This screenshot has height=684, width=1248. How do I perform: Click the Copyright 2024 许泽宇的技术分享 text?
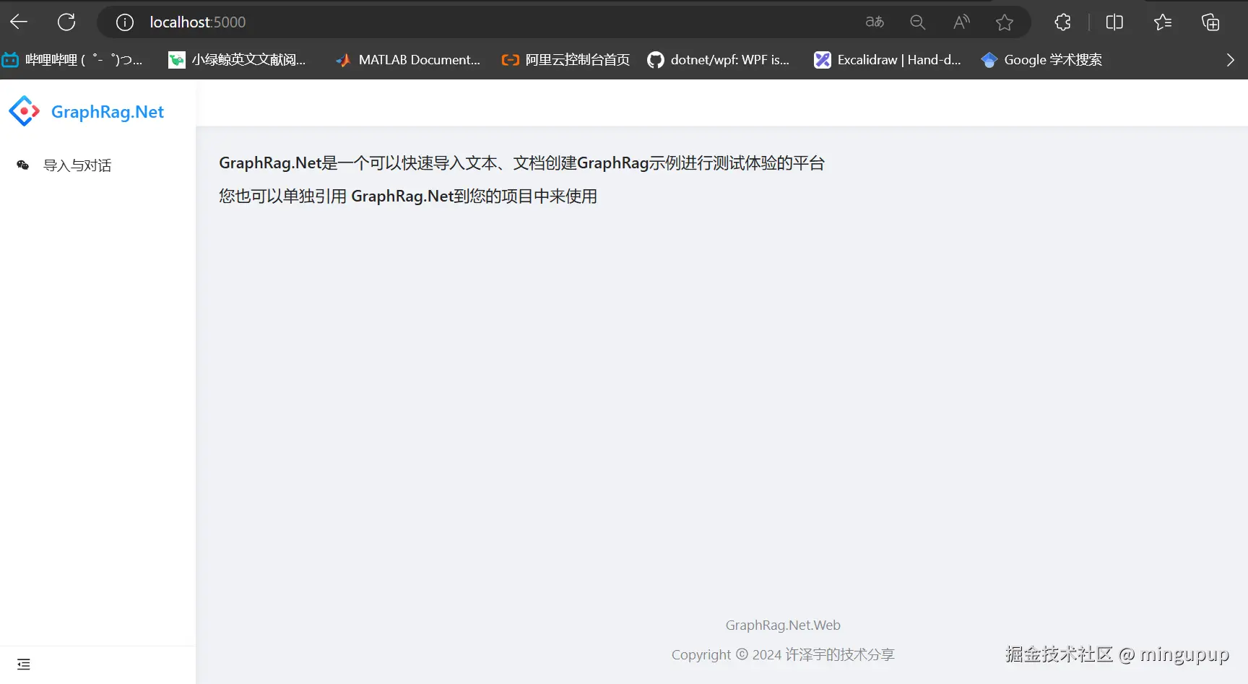click(x=783, y=654)
